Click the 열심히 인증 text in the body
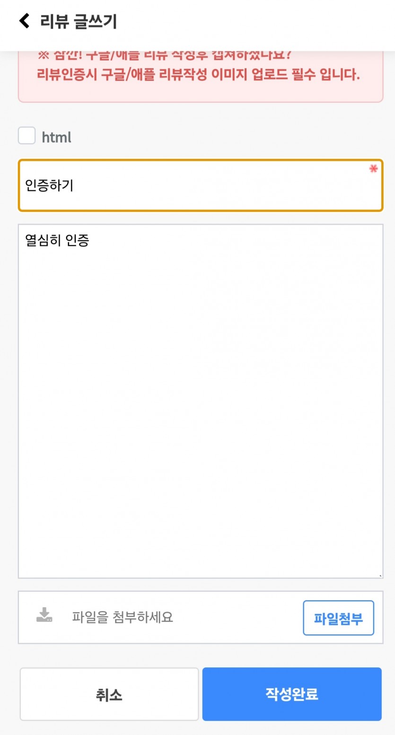 (x=57, y=241)
